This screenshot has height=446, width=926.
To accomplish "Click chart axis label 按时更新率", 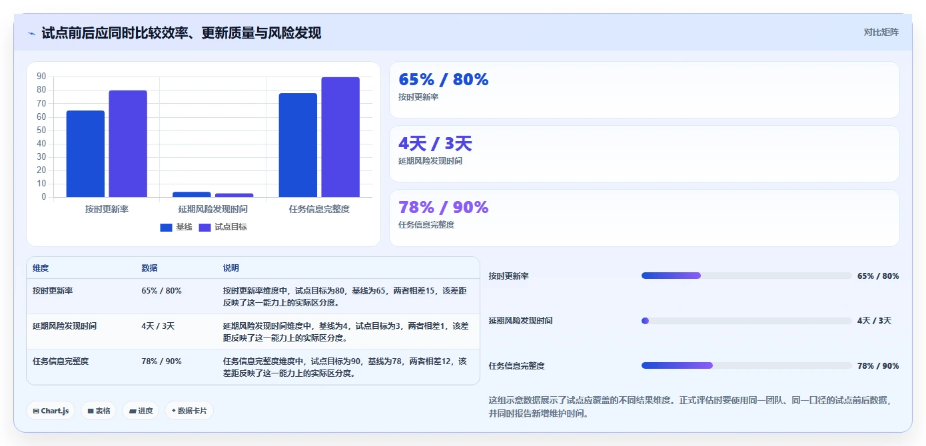I will pyautogui.click(x=107, y=209).
